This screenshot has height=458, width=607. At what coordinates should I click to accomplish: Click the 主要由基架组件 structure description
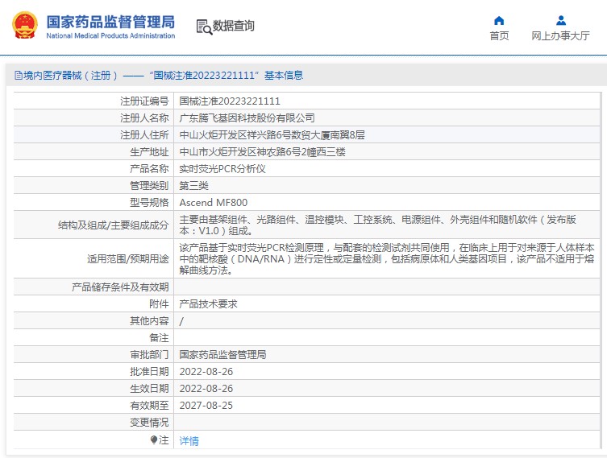377,225
